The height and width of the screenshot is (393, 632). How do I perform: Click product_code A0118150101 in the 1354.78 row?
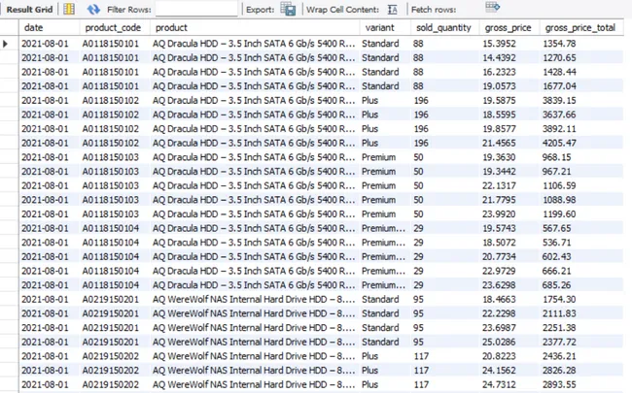pos(111,44)
